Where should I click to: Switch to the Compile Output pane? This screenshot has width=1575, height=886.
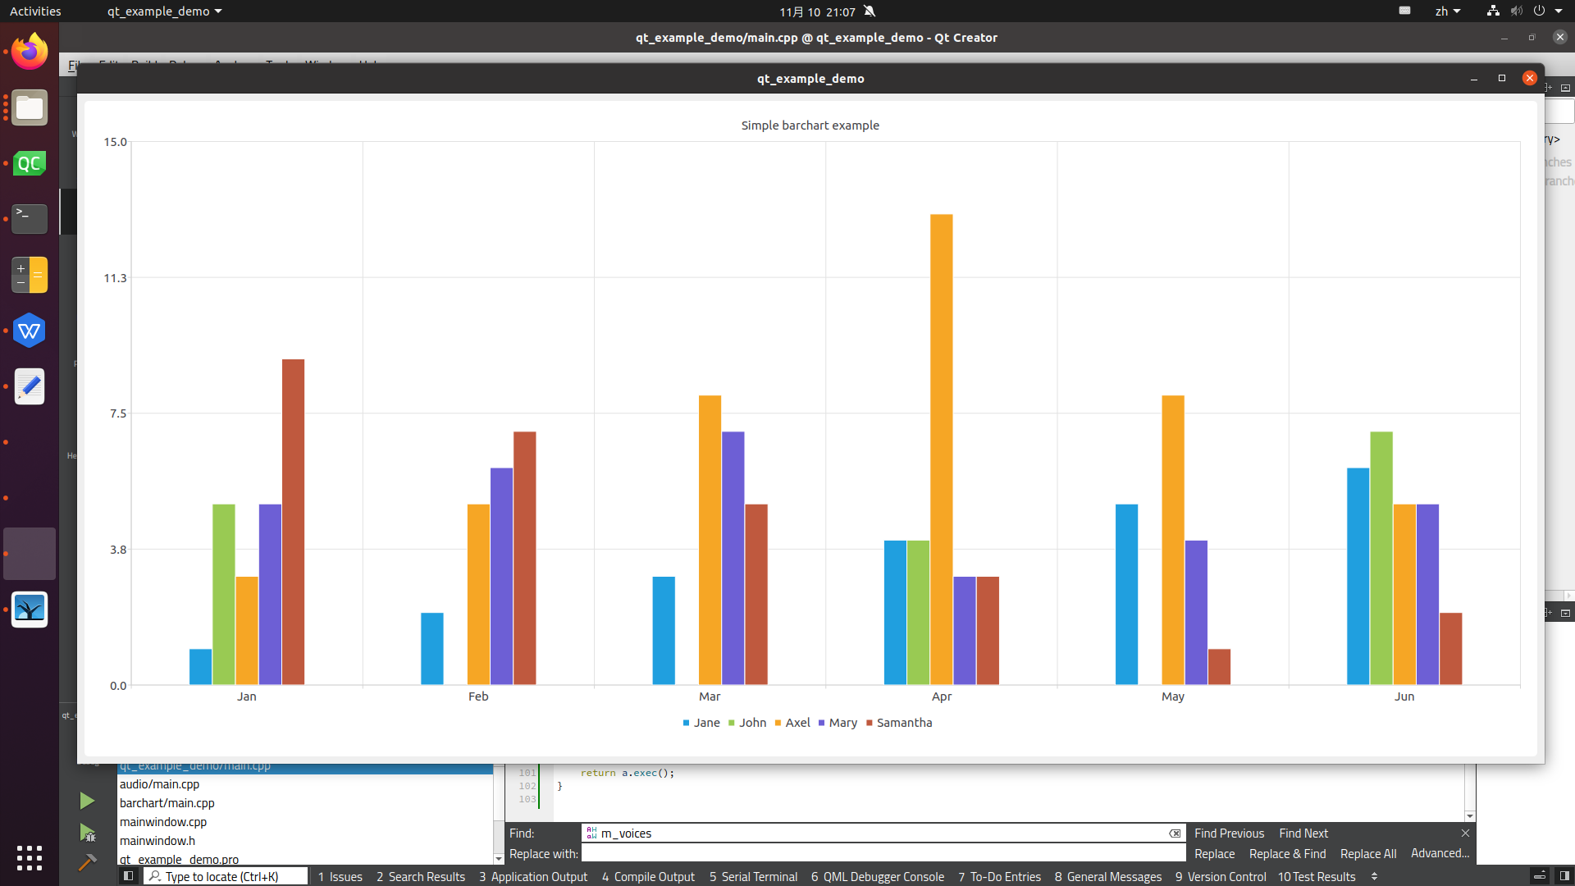[x=648, y=876]
